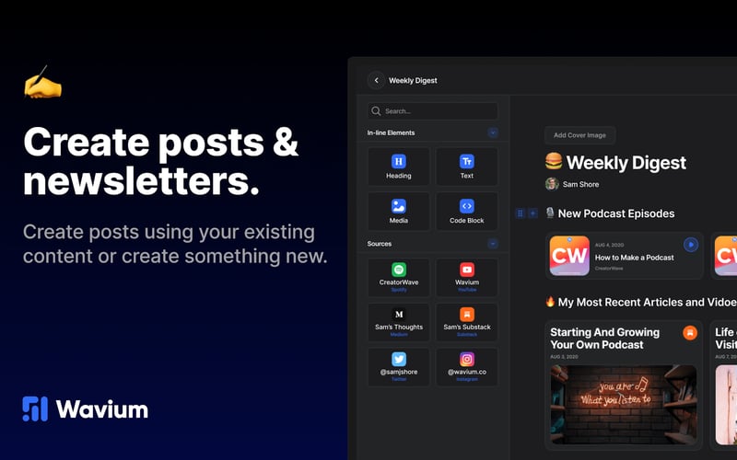Grab the drag handle beside New Podcast Episodes

click(x=520, y=213)
